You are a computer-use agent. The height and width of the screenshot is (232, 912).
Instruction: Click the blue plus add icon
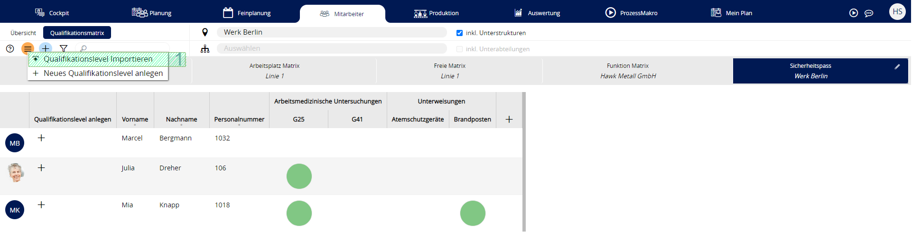coord(46,48)
